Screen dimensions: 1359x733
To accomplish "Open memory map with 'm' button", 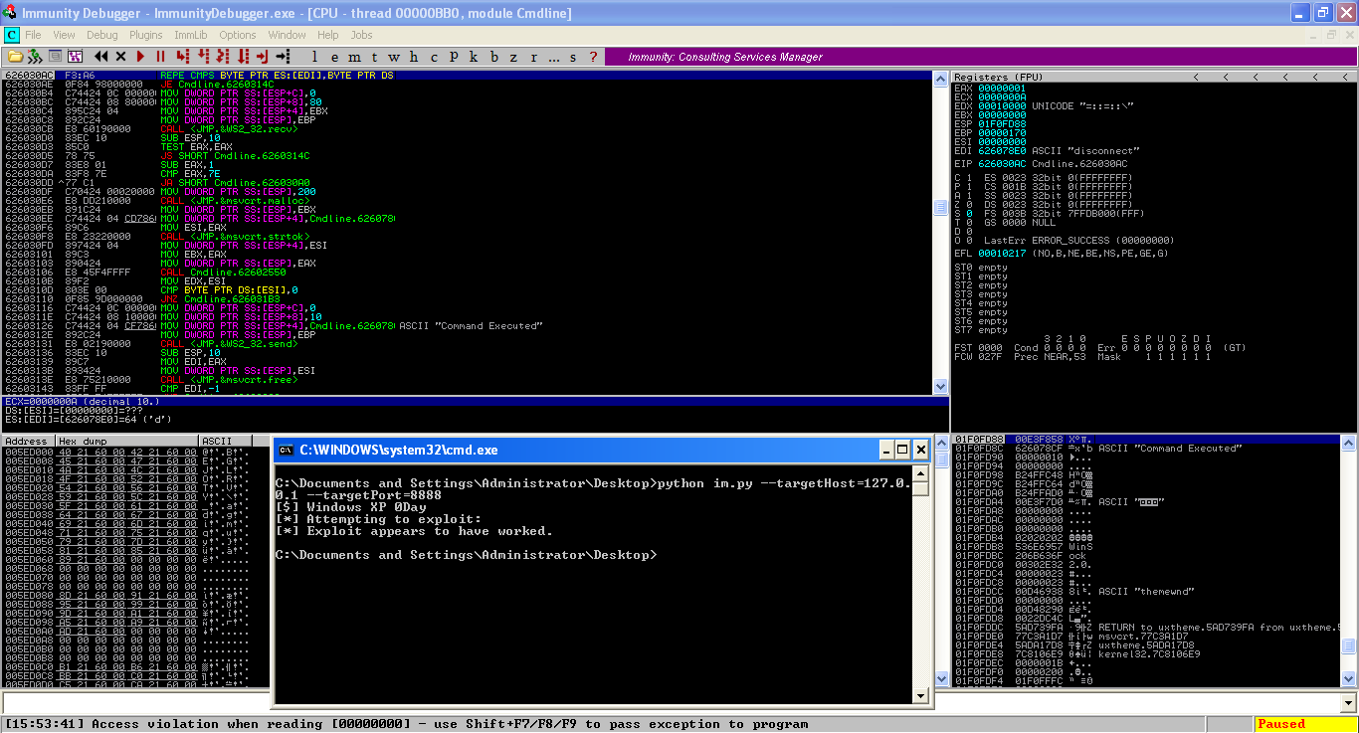I will (x=352, y=57).
